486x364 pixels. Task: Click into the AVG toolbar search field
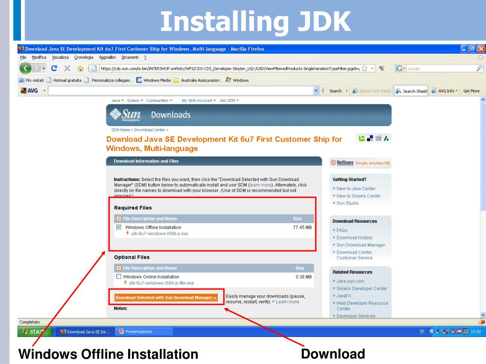(x=181, y=91)
